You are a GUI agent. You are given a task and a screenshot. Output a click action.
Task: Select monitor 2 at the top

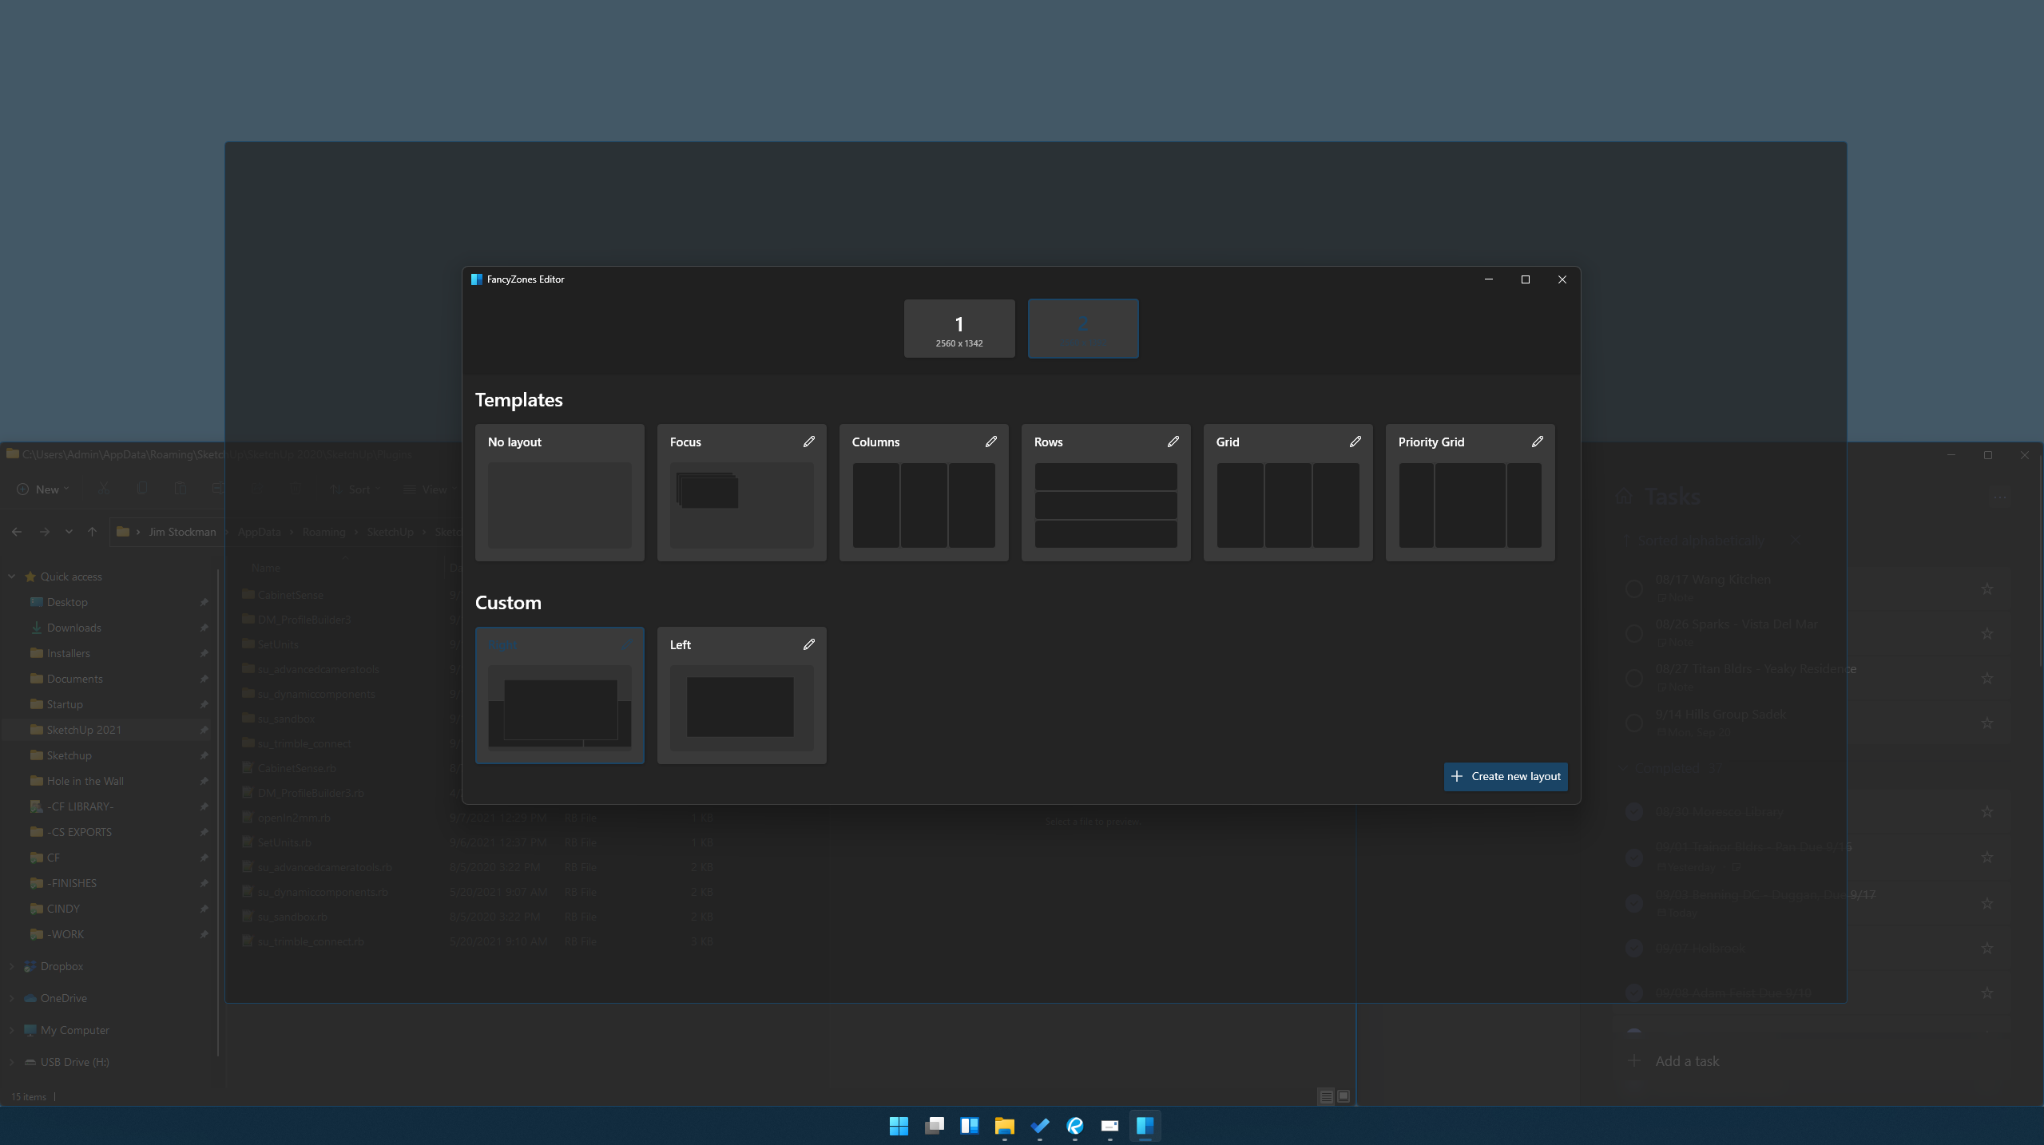(1082, 327)
